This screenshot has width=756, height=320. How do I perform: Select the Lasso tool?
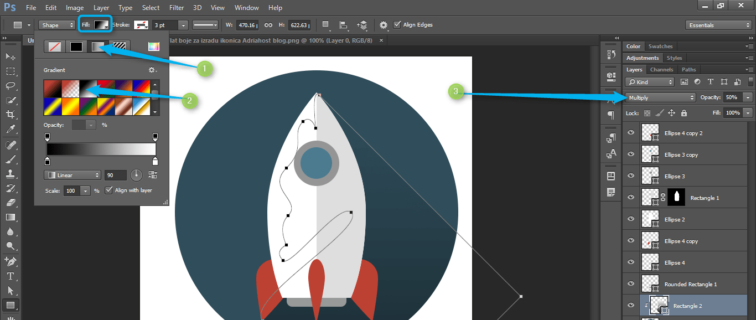10,85
